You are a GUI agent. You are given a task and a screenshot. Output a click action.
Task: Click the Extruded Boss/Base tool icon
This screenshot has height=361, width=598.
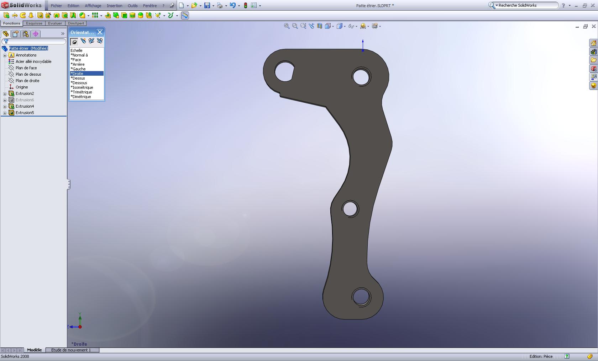point(6,15)
